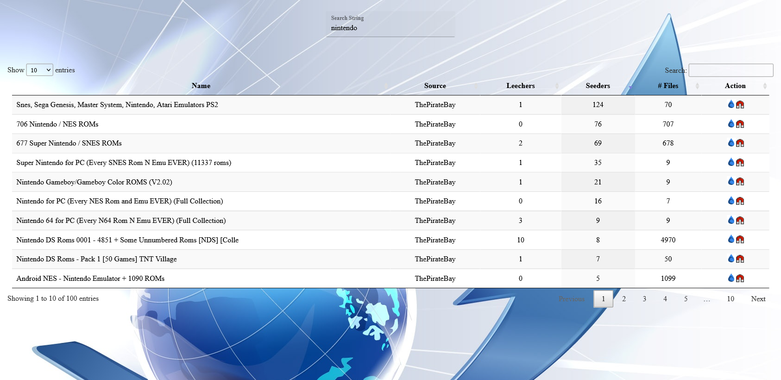Jump to pagination page 10
This screenshot has width=781, height=380.
(x=731, y=299)
